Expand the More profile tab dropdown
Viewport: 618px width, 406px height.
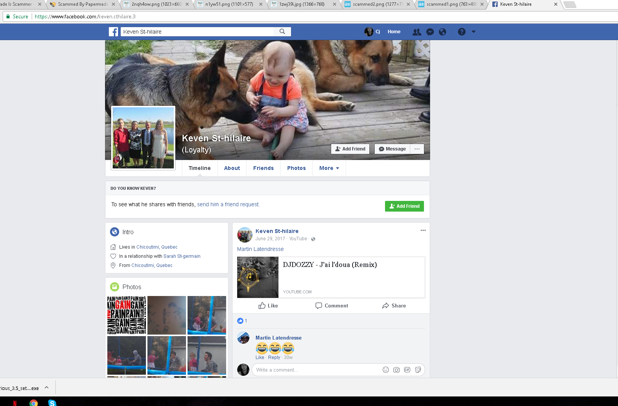(x=329, y=168)
